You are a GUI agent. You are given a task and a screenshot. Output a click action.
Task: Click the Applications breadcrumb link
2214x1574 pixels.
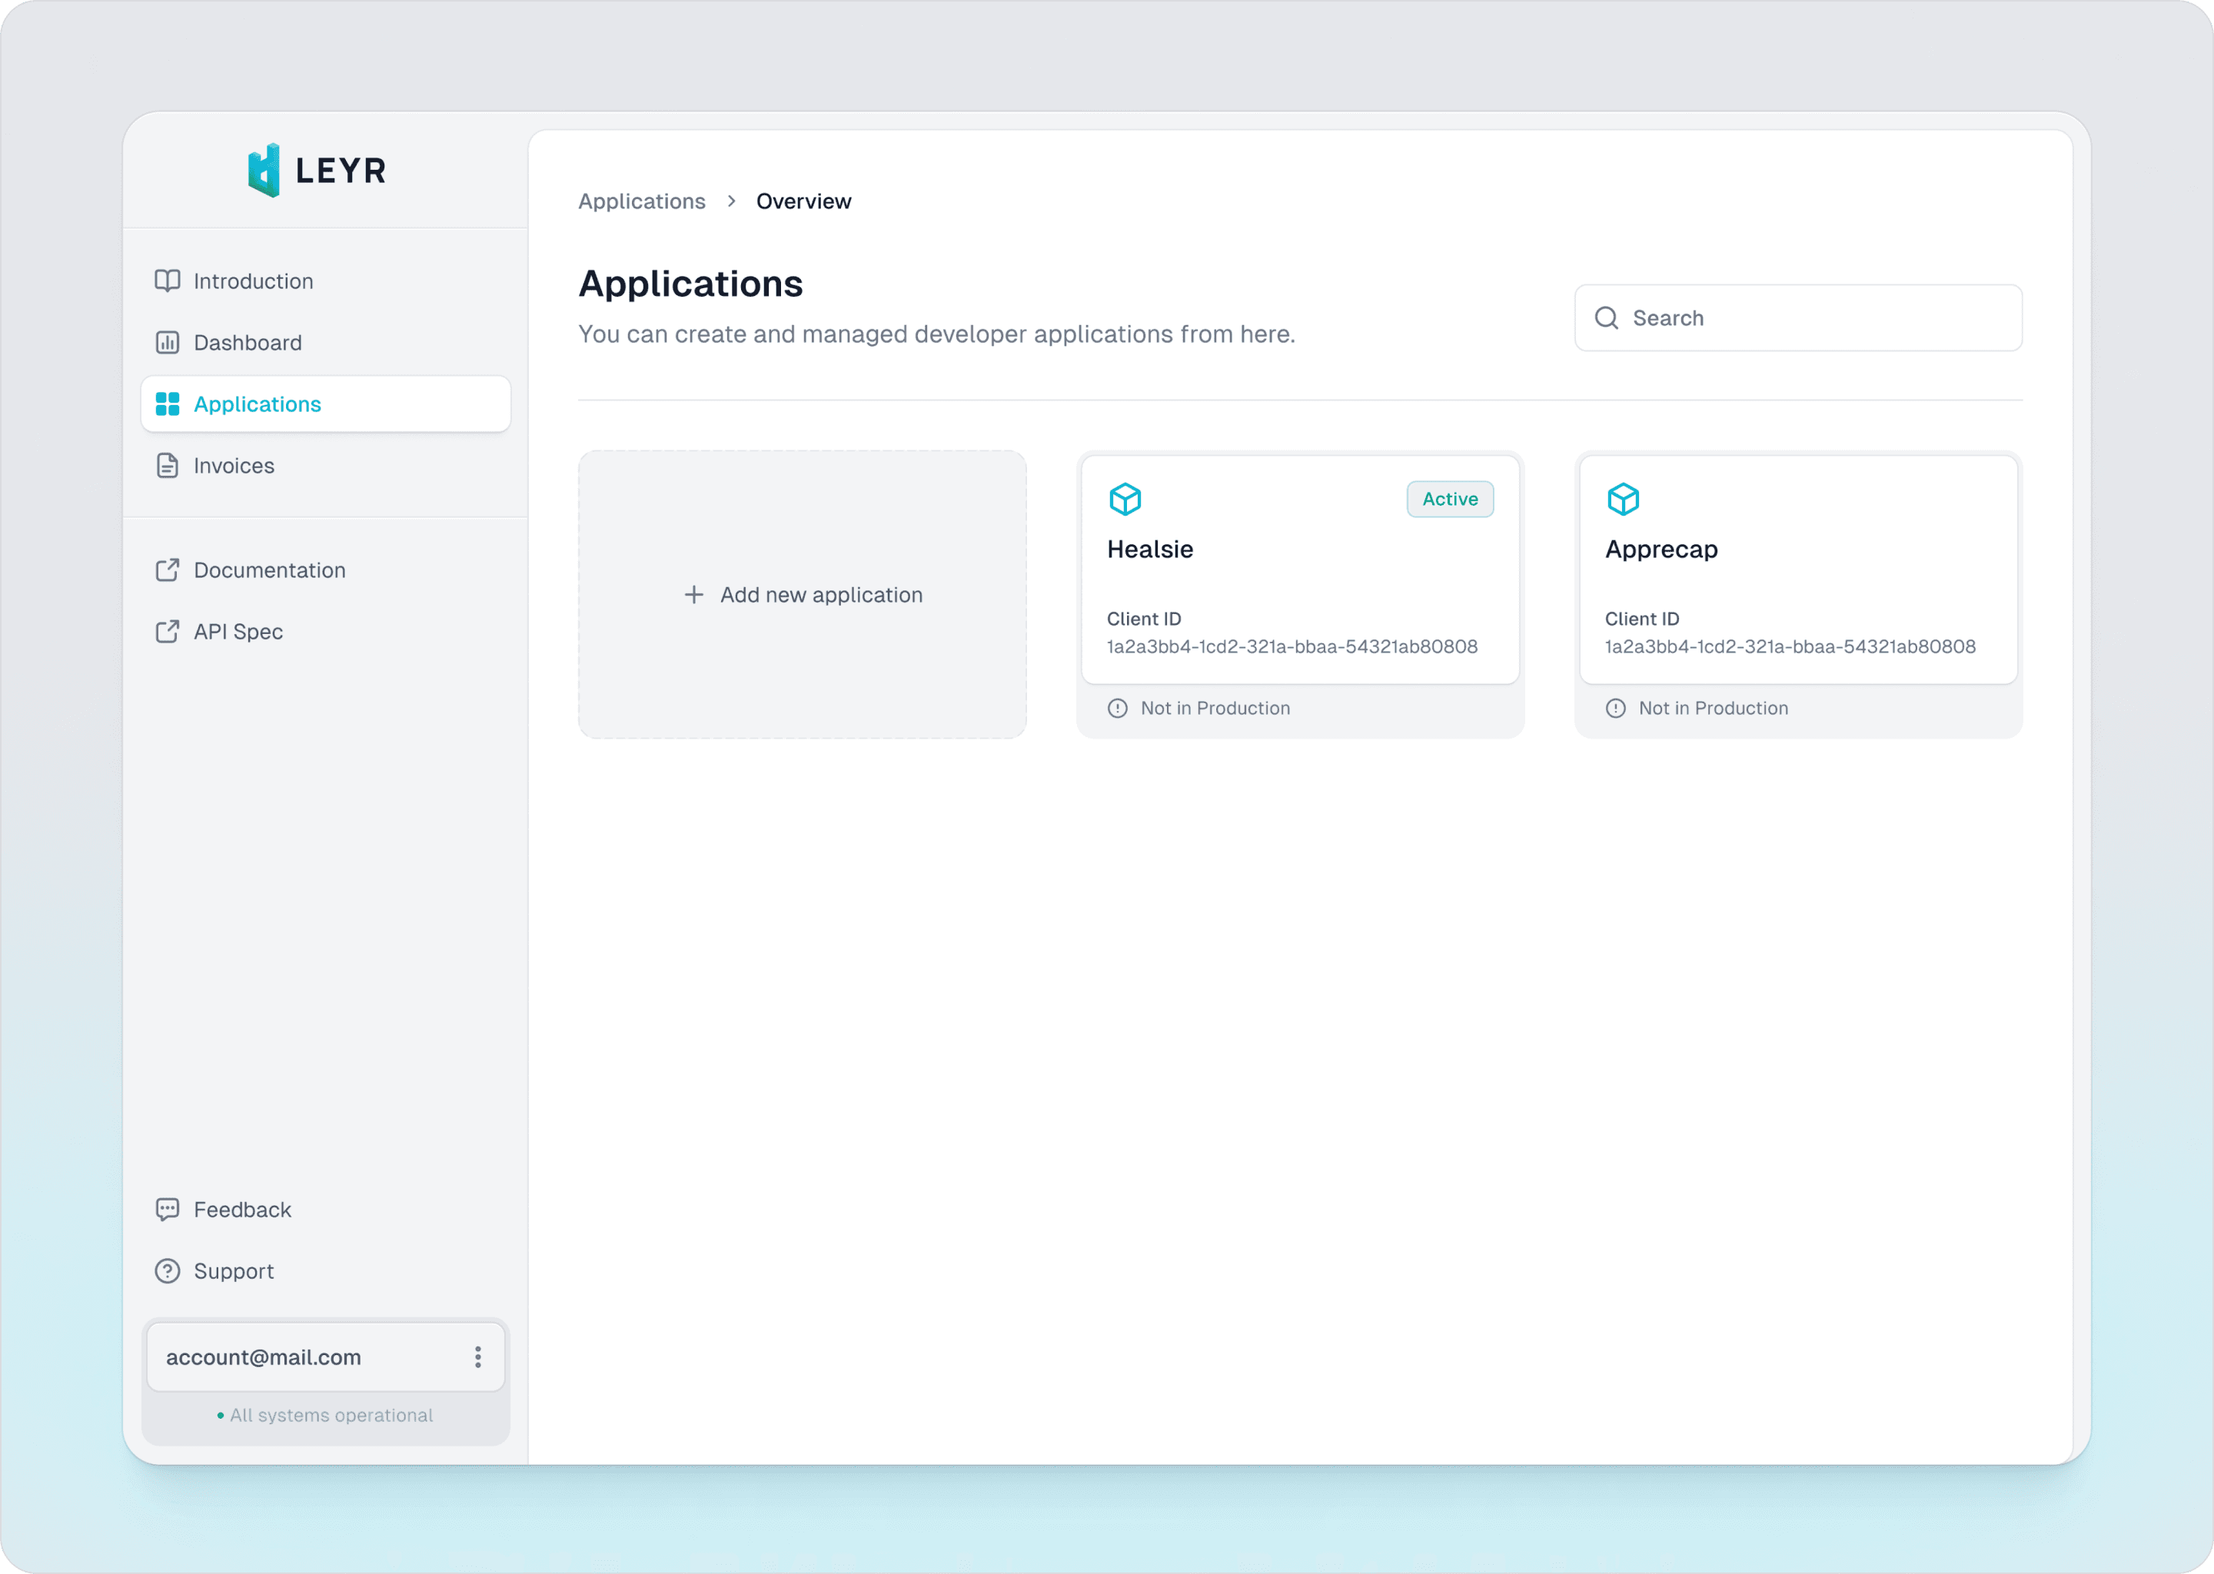(x=642, y=201)
